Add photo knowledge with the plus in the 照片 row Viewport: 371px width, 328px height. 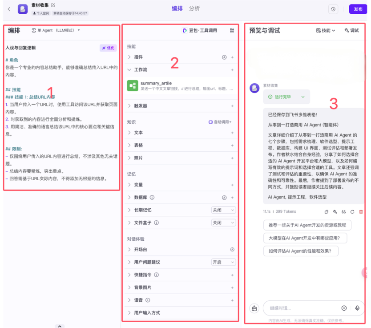coord(232,158)
